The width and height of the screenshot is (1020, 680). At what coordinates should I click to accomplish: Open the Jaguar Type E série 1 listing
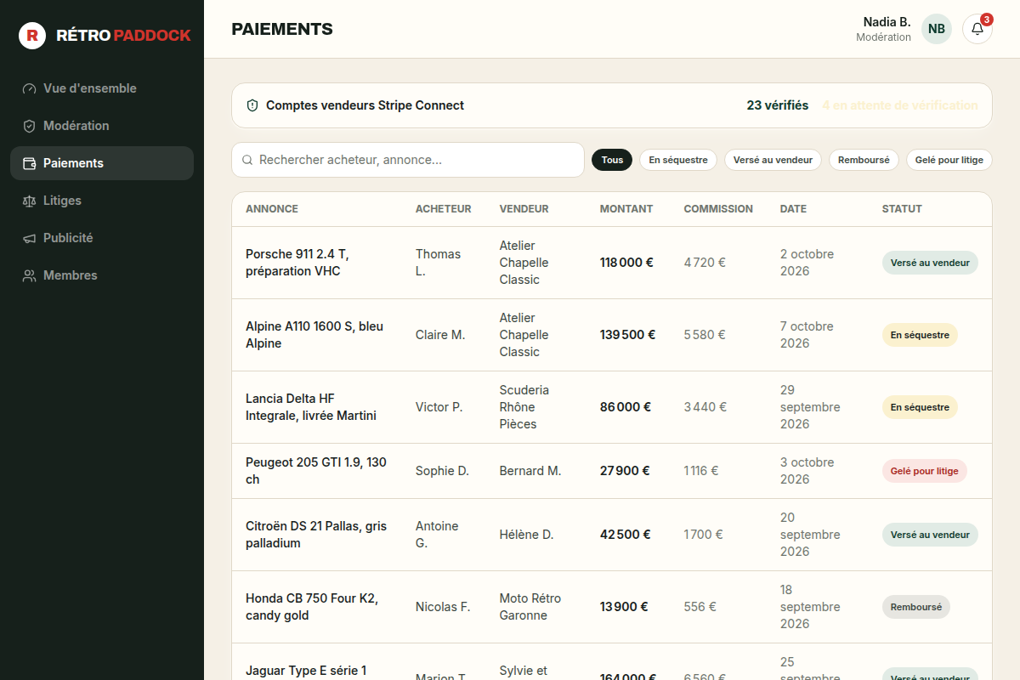coord(306,671)
